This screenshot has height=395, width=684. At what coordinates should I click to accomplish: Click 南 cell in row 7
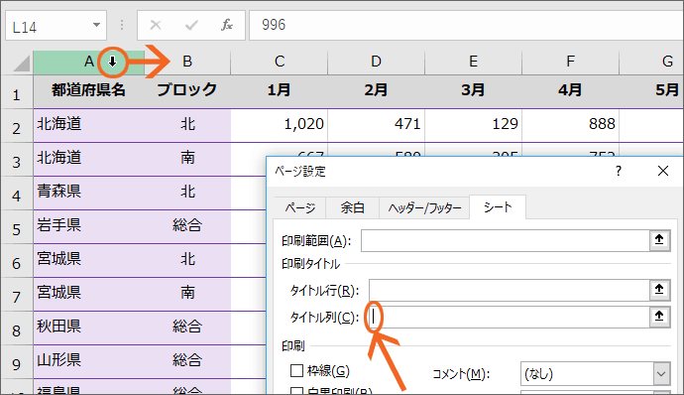click(x=187, y=294)
